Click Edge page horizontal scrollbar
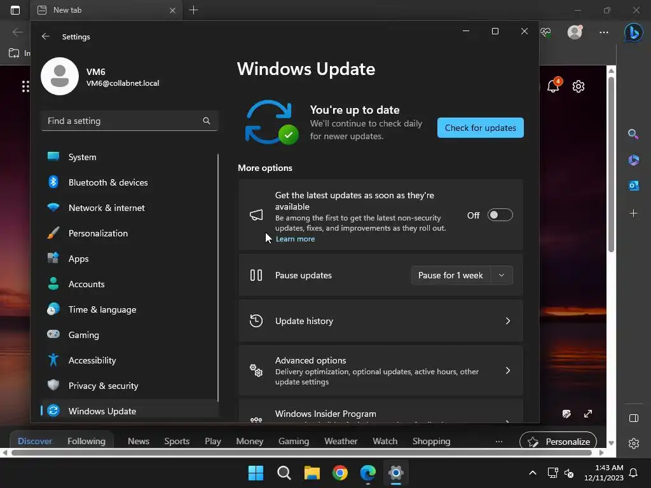Viewport: 651px width, 488px height. tap(301, 452)
